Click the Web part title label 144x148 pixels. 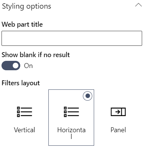22,24
